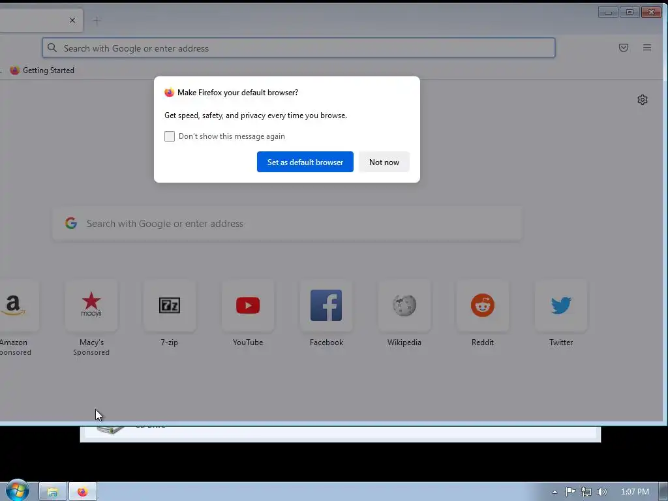Show hidden tray icons arrow
Screen dimensions: 668x501
(554, 492)
